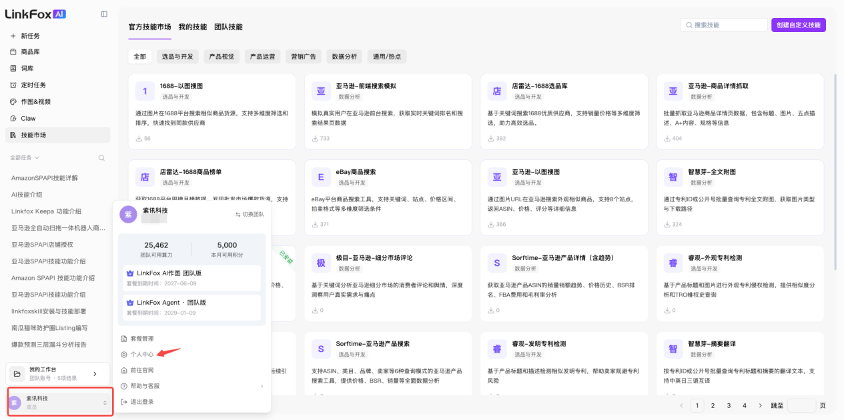This screenshot has height=420, width=844.
Task: Click the 睿观-发明专利检测 skill icon
Action: click(x=497, y=349)
